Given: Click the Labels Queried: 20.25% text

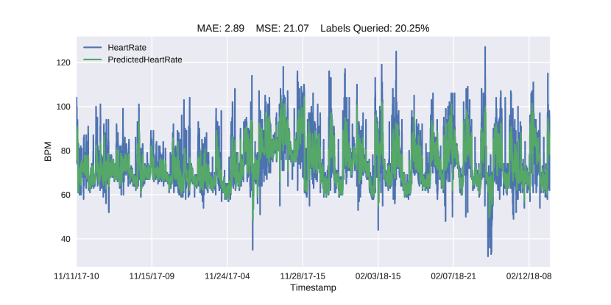Looking at the screenshot, I should point(375,29).
